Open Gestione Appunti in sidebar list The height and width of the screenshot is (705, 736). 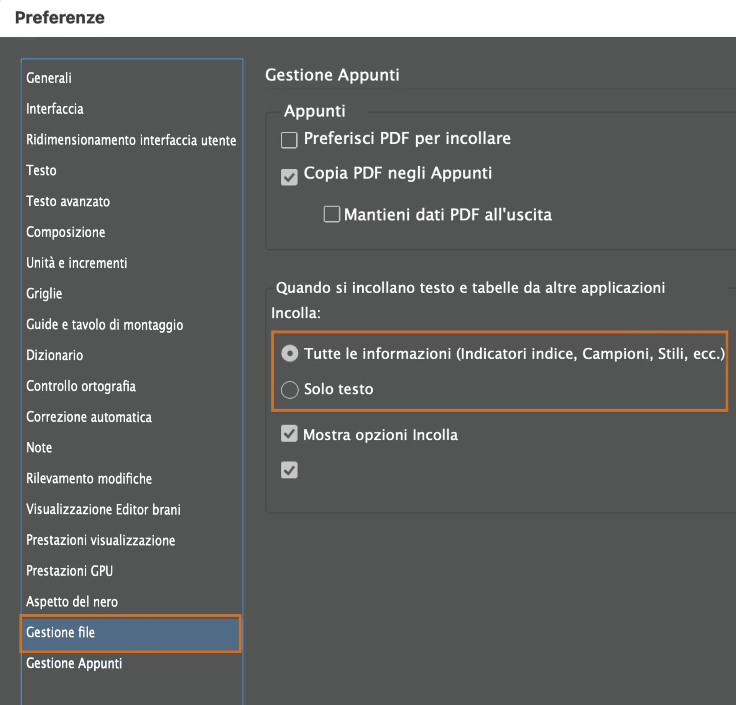74,663
